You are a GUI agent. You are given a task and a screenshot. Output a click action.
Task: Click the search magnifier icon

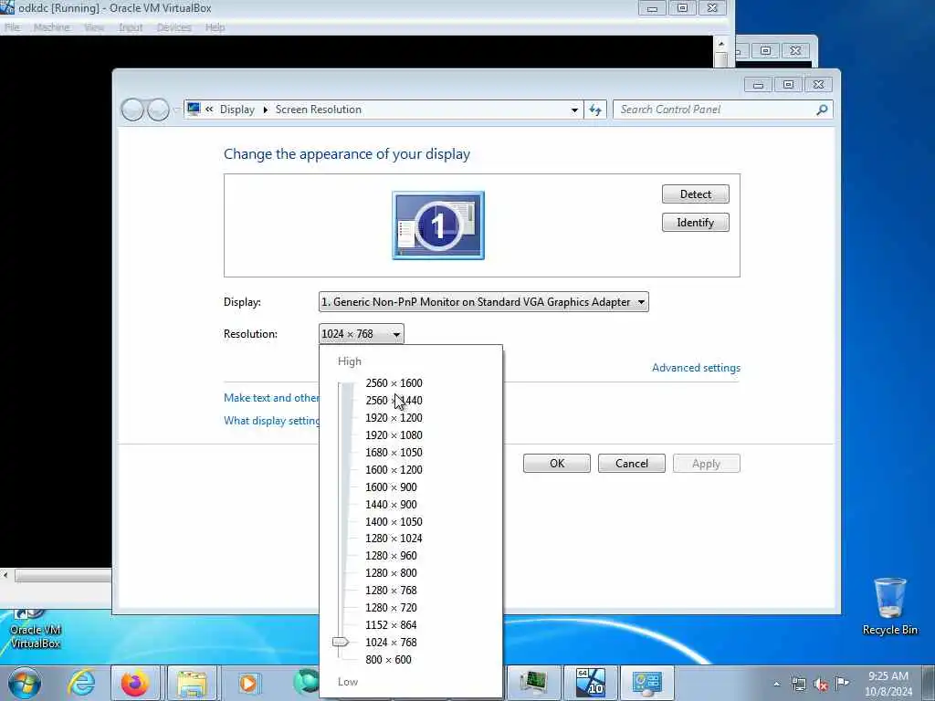(x=822, y=110)
